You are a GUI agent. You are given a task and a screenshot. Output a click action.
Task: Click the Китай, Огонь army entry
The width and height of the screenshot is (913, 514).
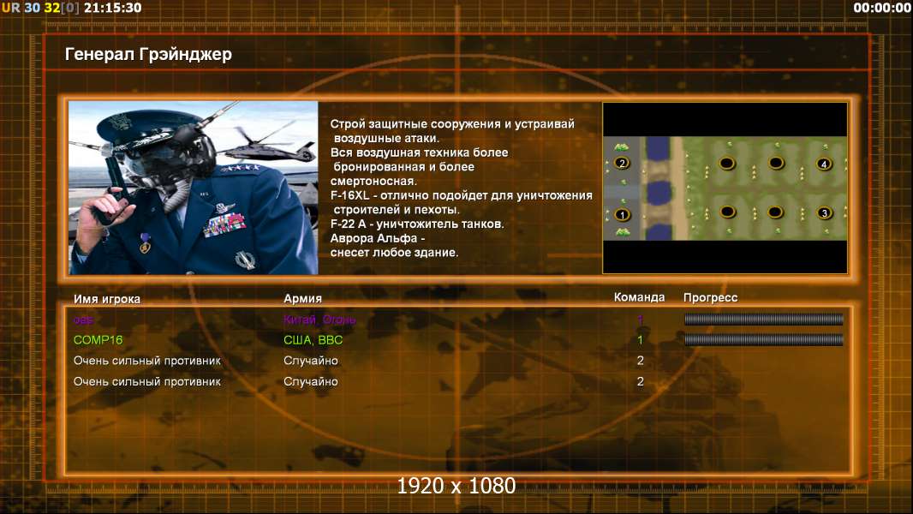pos(319,320)
